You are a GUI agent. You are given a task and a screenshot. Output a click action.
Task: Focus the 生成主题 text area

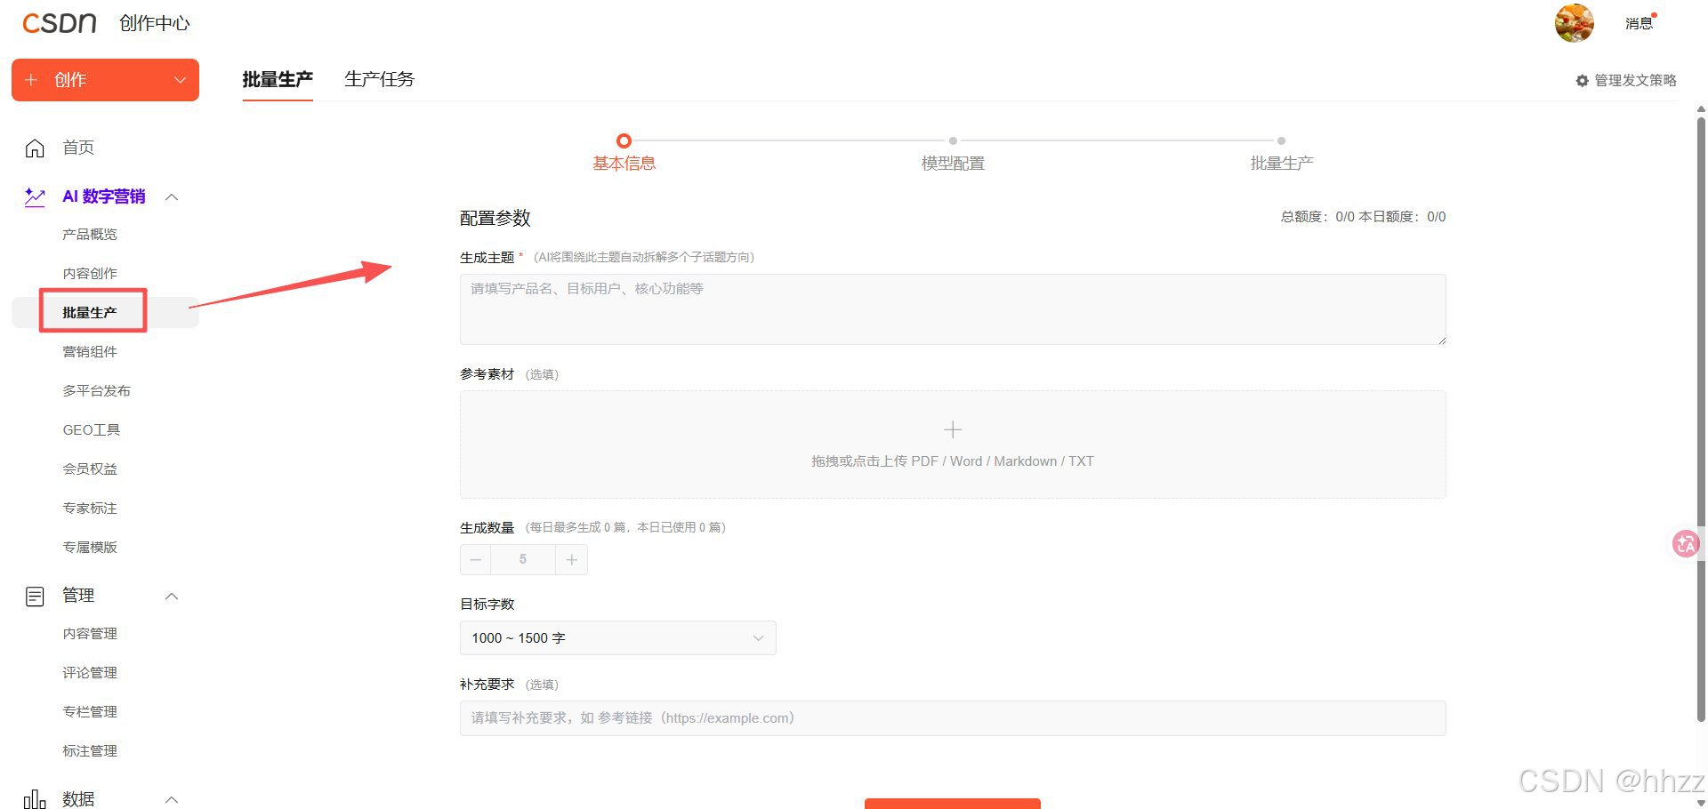[x=953, y=309]
